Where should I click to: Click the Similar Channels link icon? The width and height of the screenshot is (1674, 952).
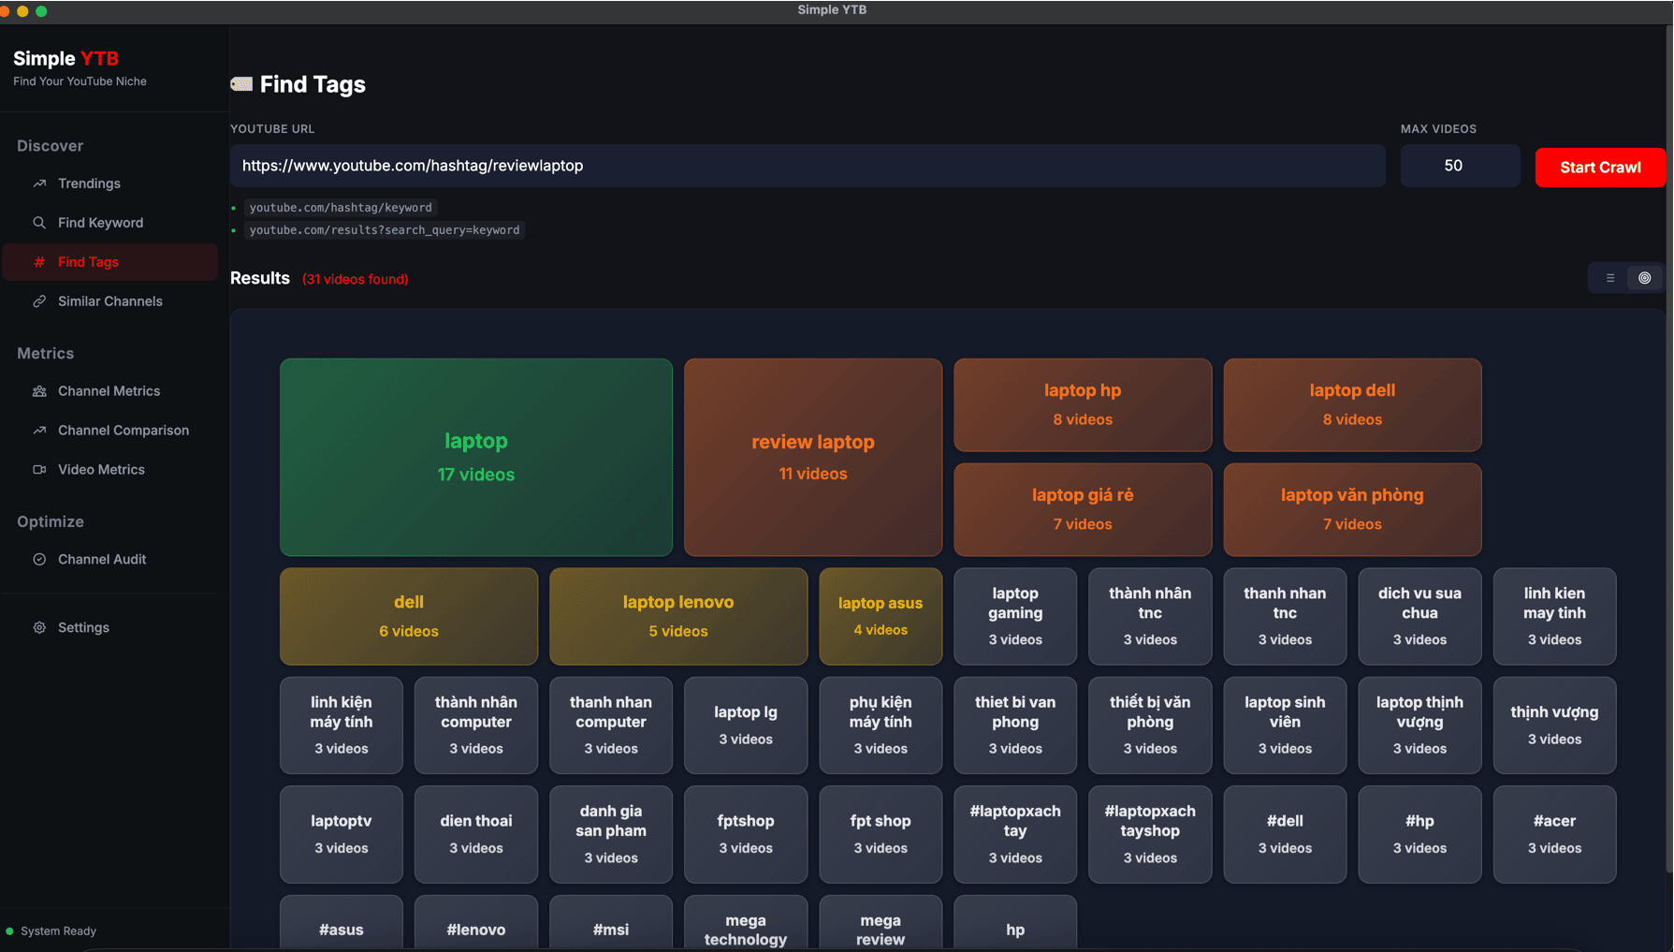click(39, 301)
